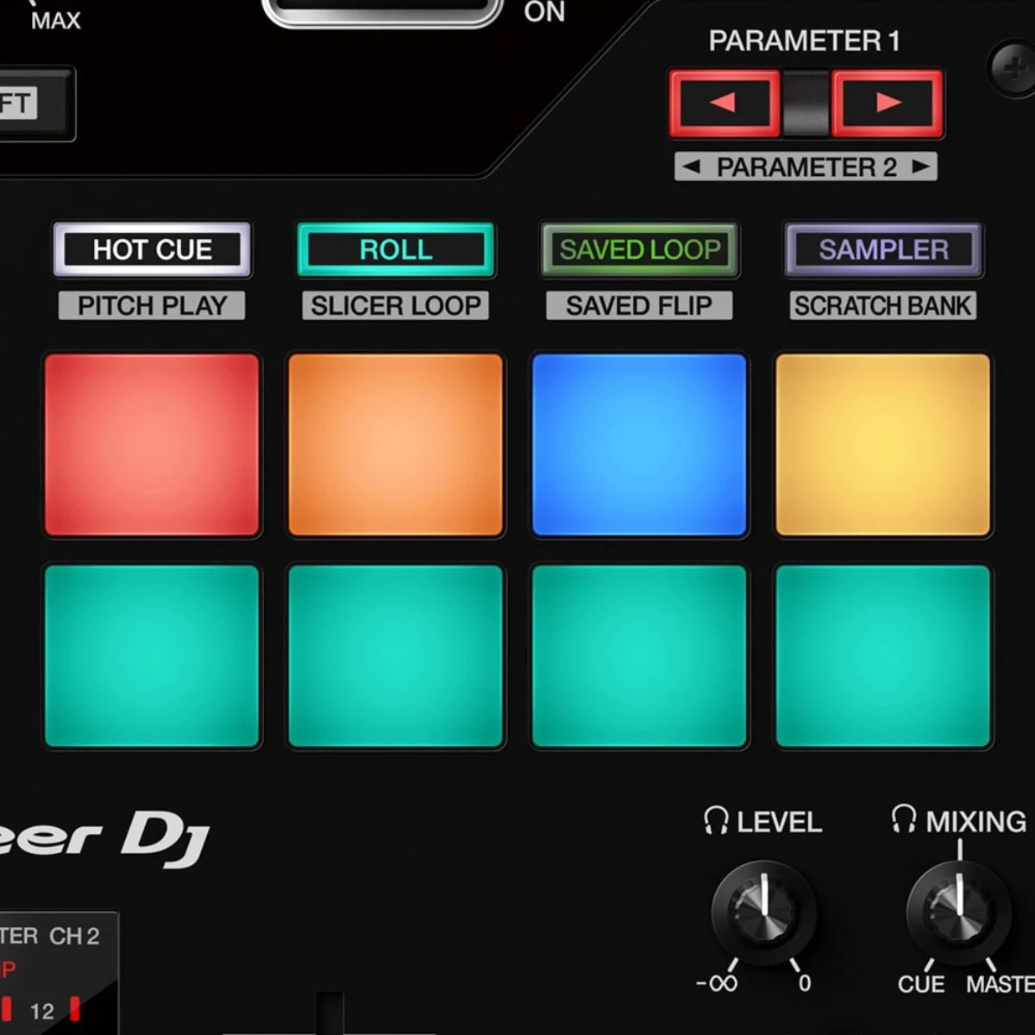Tap the yellow performance pad
Viewport: 1035px width, 1035px height.
tap(883, 445)
